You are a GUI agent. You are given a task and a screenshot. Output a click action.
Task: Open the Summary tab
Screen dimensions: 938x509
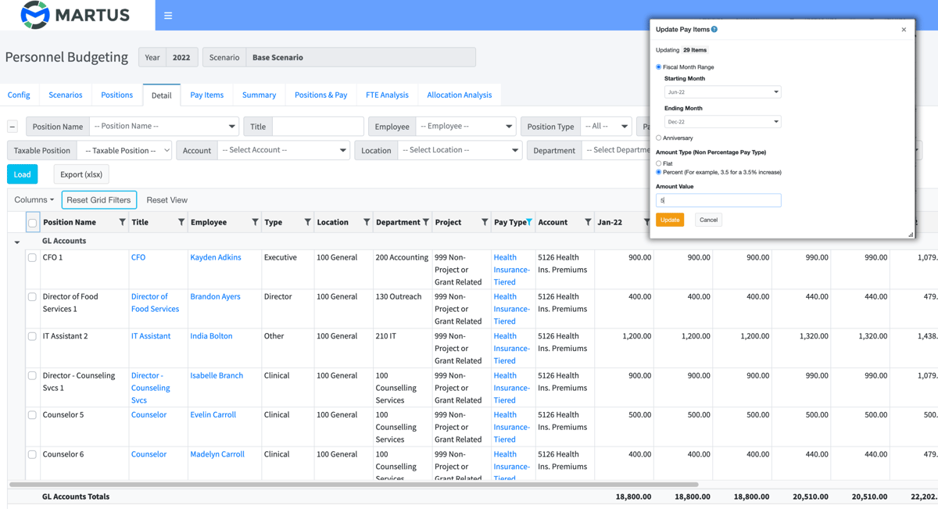259,94
